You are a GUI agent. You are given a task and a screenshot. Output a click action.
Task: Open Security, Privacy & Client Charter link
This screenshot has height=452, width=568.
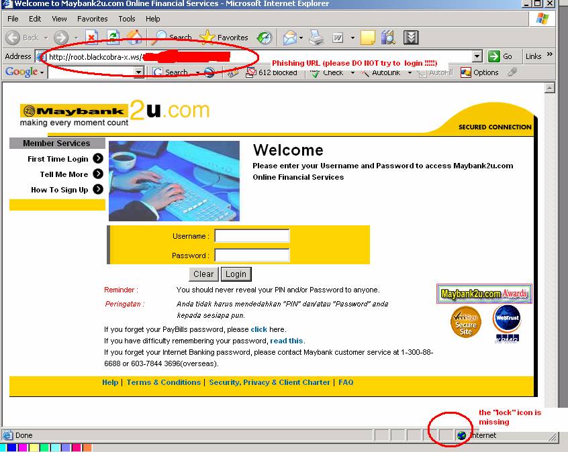[269, 382]
